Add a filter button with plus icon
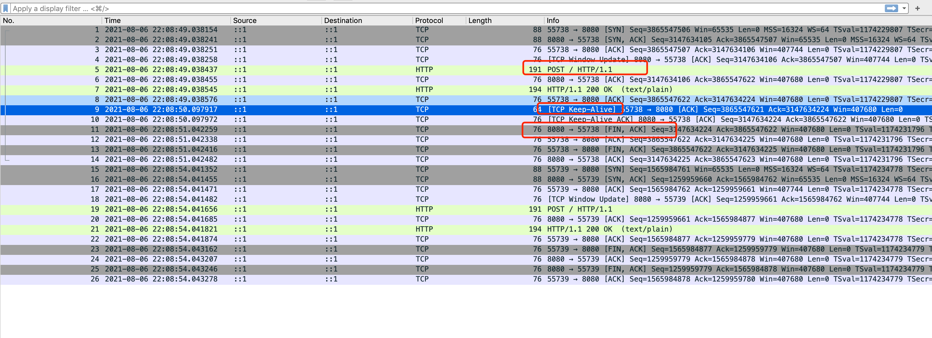This screenshot has height=338, width=932. click(917, 8)
